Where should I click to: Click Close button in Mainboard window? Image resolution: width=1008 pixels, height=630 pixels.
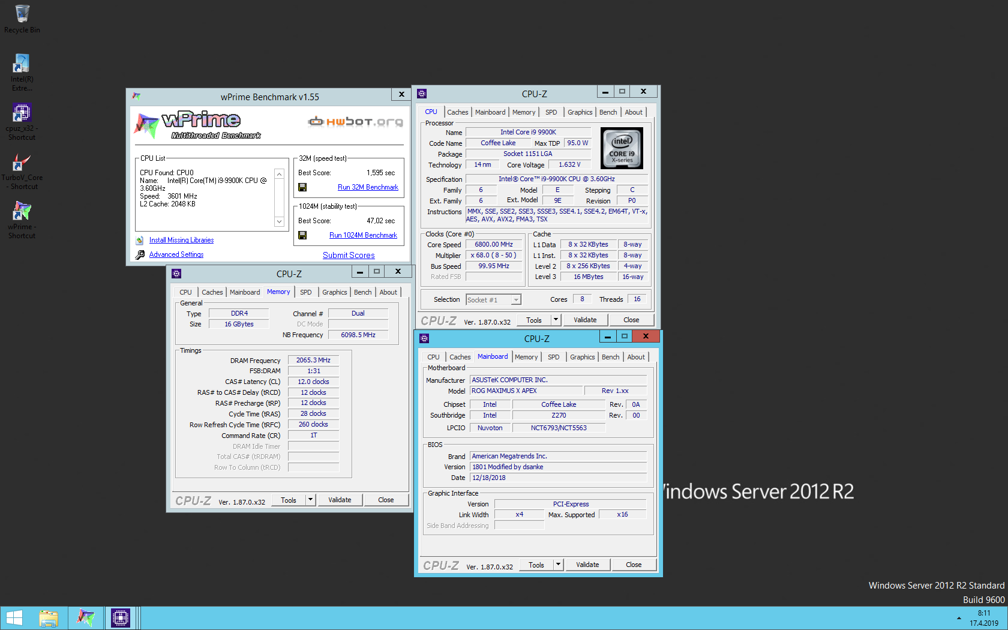coord(634,565)
